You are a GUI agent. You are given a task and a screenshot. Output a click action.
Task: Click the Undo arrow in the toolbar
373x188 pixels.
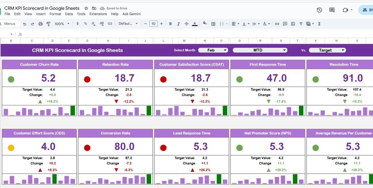click(25, 24)
